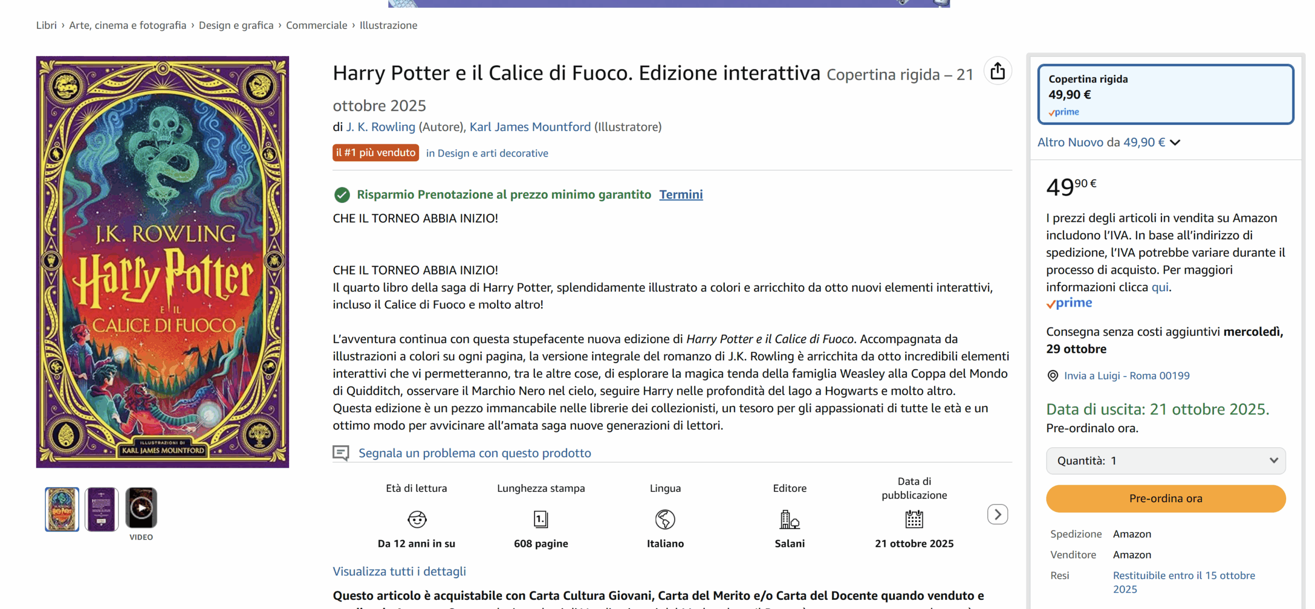The width and height of the screenshot is (1315, 609).
Task: Expand Altro Nuovo da 49,90 € offers
Action: click(1109, 142)
